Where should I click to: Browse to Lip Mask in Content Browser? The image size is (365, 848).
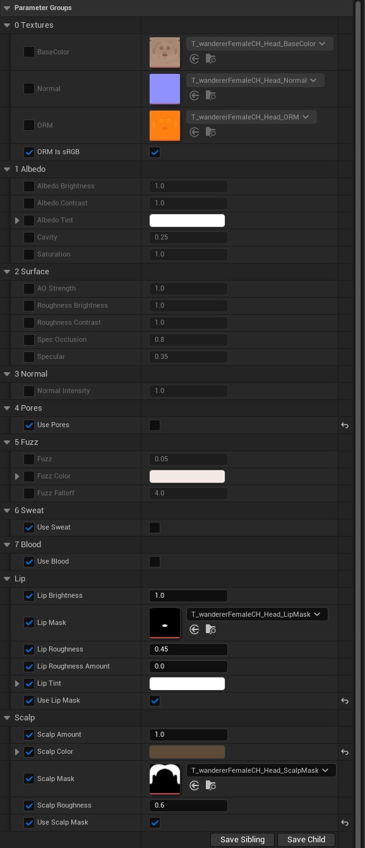coord(211,629)
